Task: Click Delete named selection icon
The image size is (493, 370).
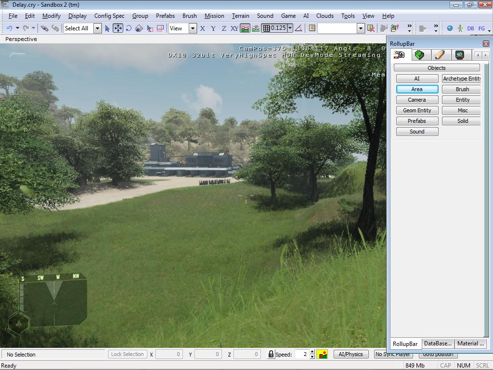Action: [371, 28]
